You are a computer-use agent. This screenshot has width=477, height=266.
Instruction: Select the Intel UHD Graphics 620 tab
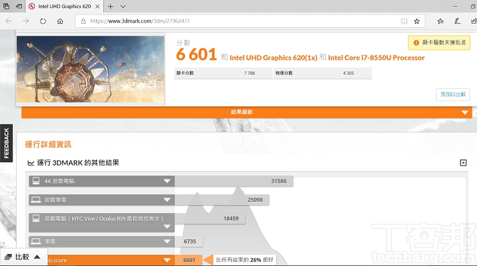(x=64, y=7)
